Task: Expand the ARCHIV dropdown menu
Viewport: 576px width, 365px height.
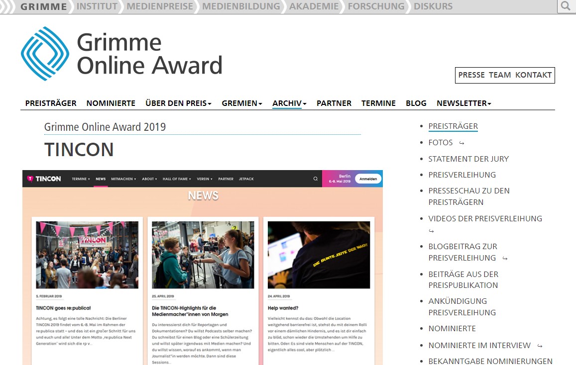Action: (x=289, y=103)
